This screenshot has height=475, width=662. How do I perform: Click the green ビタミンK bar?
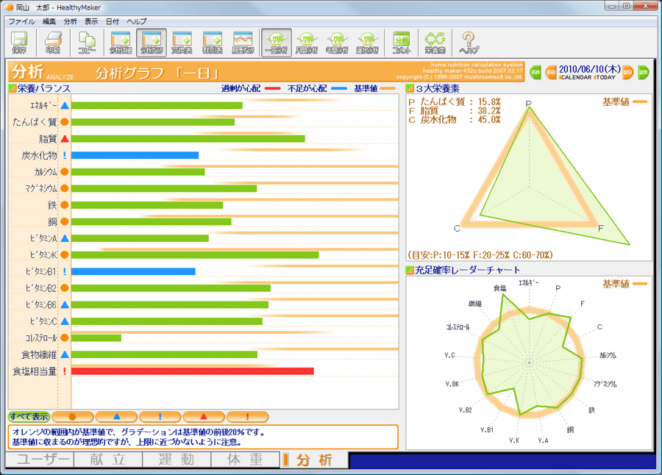[x=195, y=255]
